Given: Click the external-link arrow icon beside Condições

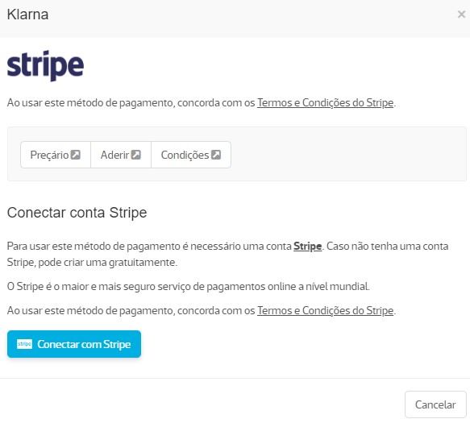Looking at the screenshot, I should [216, 155].
